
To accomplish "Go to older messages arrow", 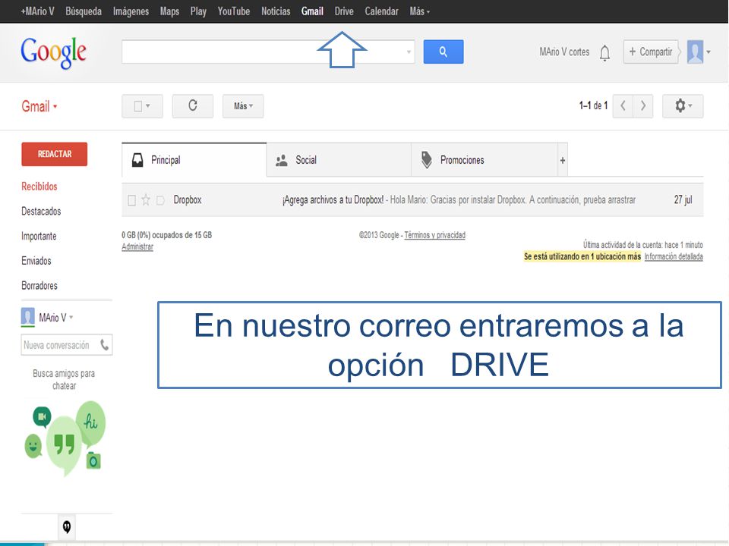I will tap(643, 106).
